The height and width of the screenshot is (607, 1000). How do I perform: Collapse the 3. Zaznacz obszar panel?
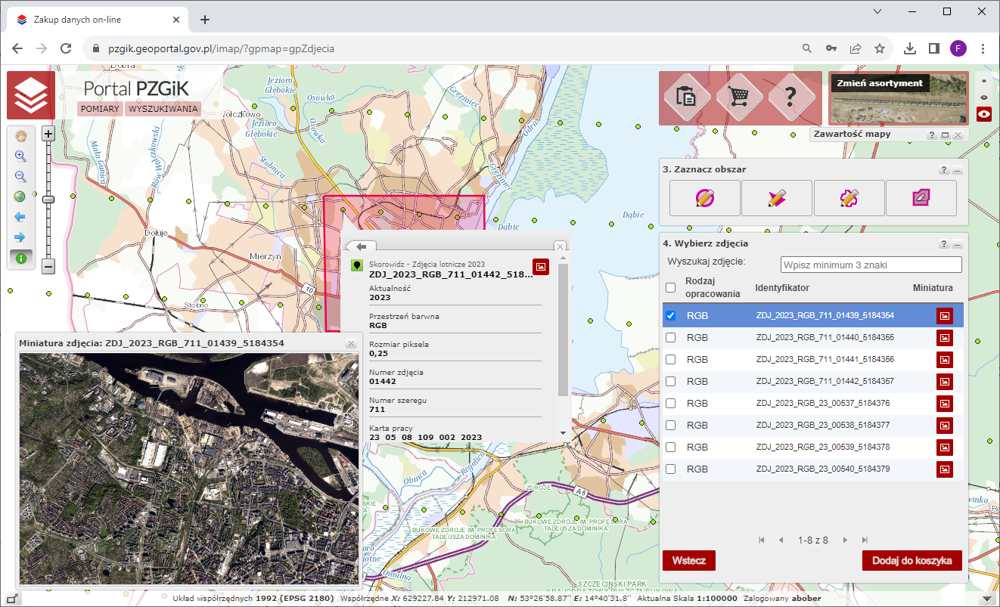tap(957, 171)
